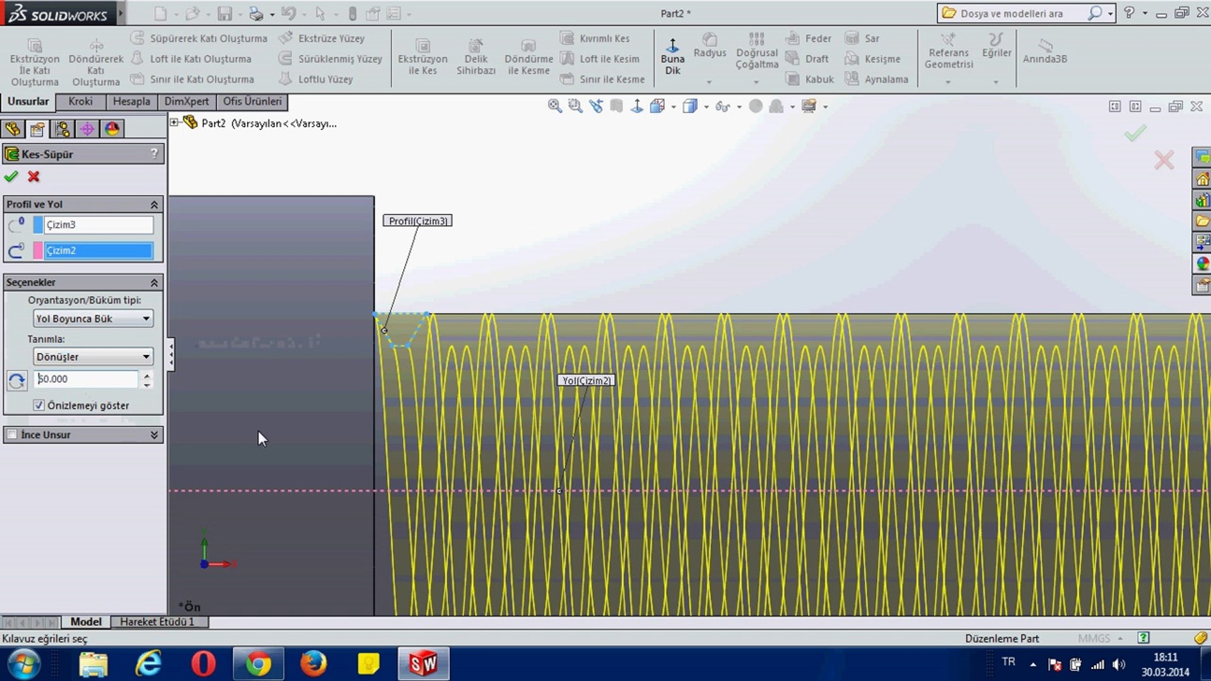Image resolution: width=1211 pixels, height=681 pixels.
Task: Switch to the Kroki tab
Action: pos(80,102)
